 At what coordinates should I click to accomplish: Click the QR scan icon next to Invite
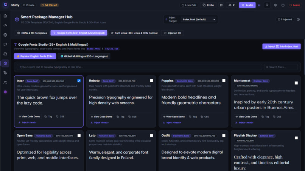(x=221, y=5)
